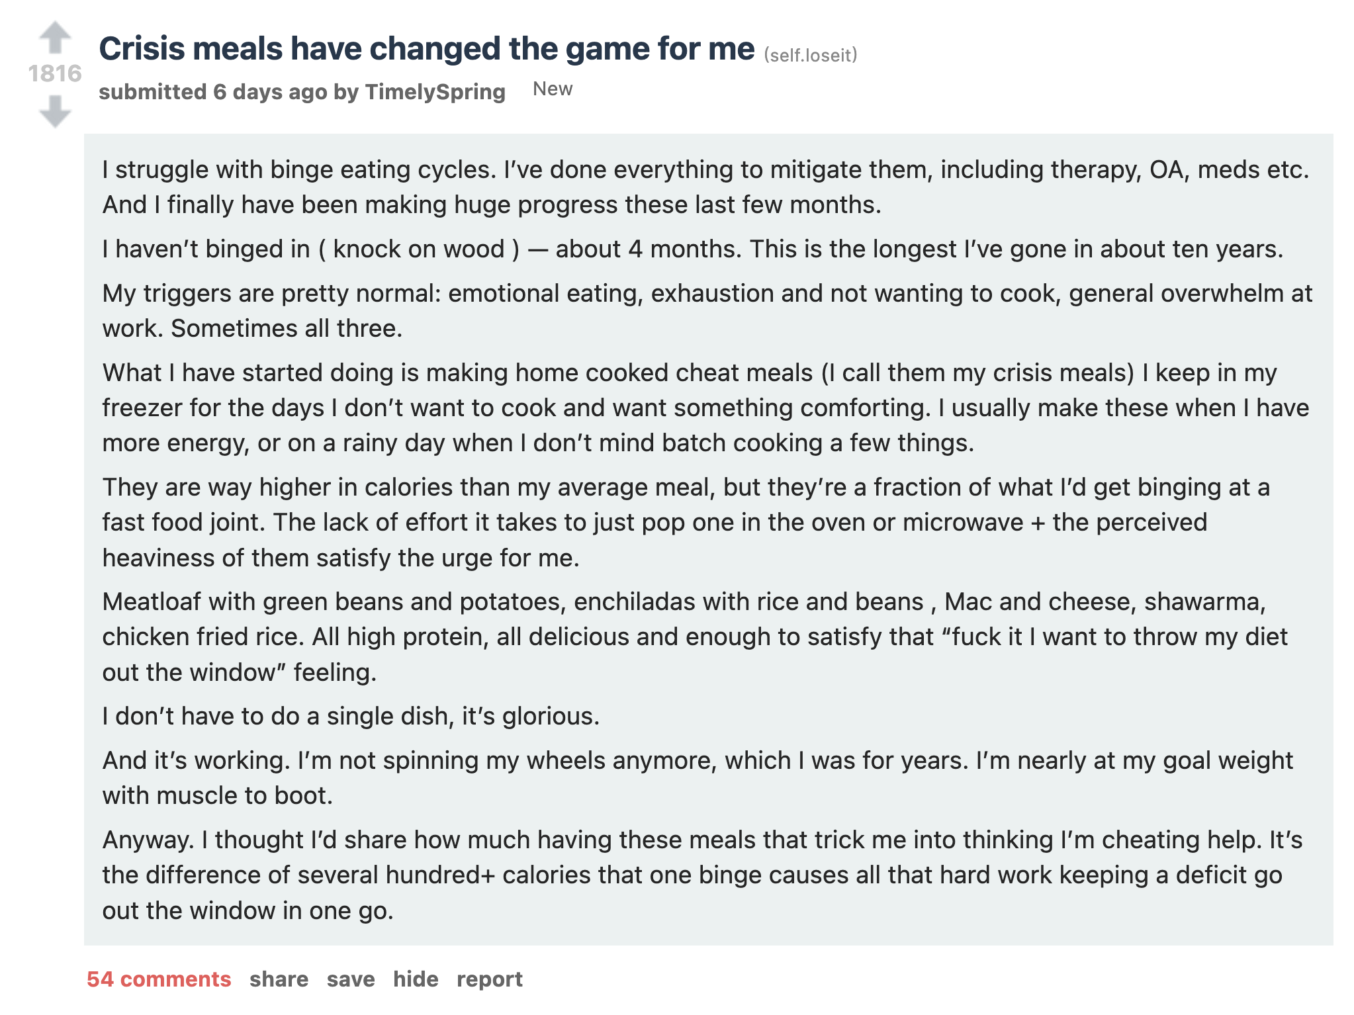Click the line 'I don't have to do a single dish'
The height and width of the screenshot is (1015, 1354).
click(x=351, y=716)
